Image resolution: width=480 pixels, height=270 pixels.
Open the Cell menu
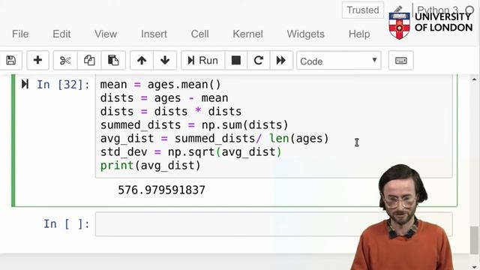click(200, 34)
